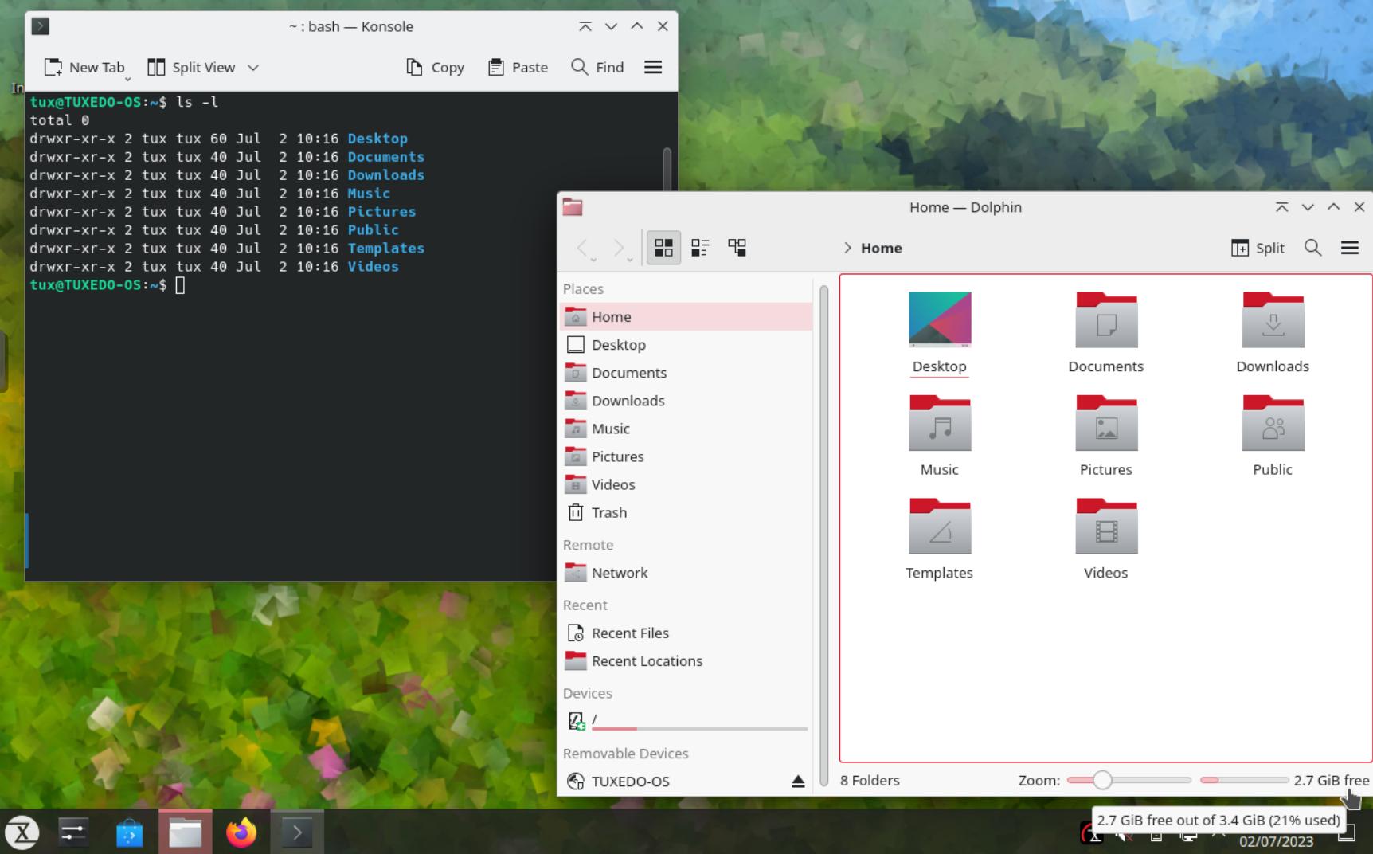Screen dimensions: 1373x854
Task: Click the date 02/07/2023 in the panel
Action: (1276, 841)
